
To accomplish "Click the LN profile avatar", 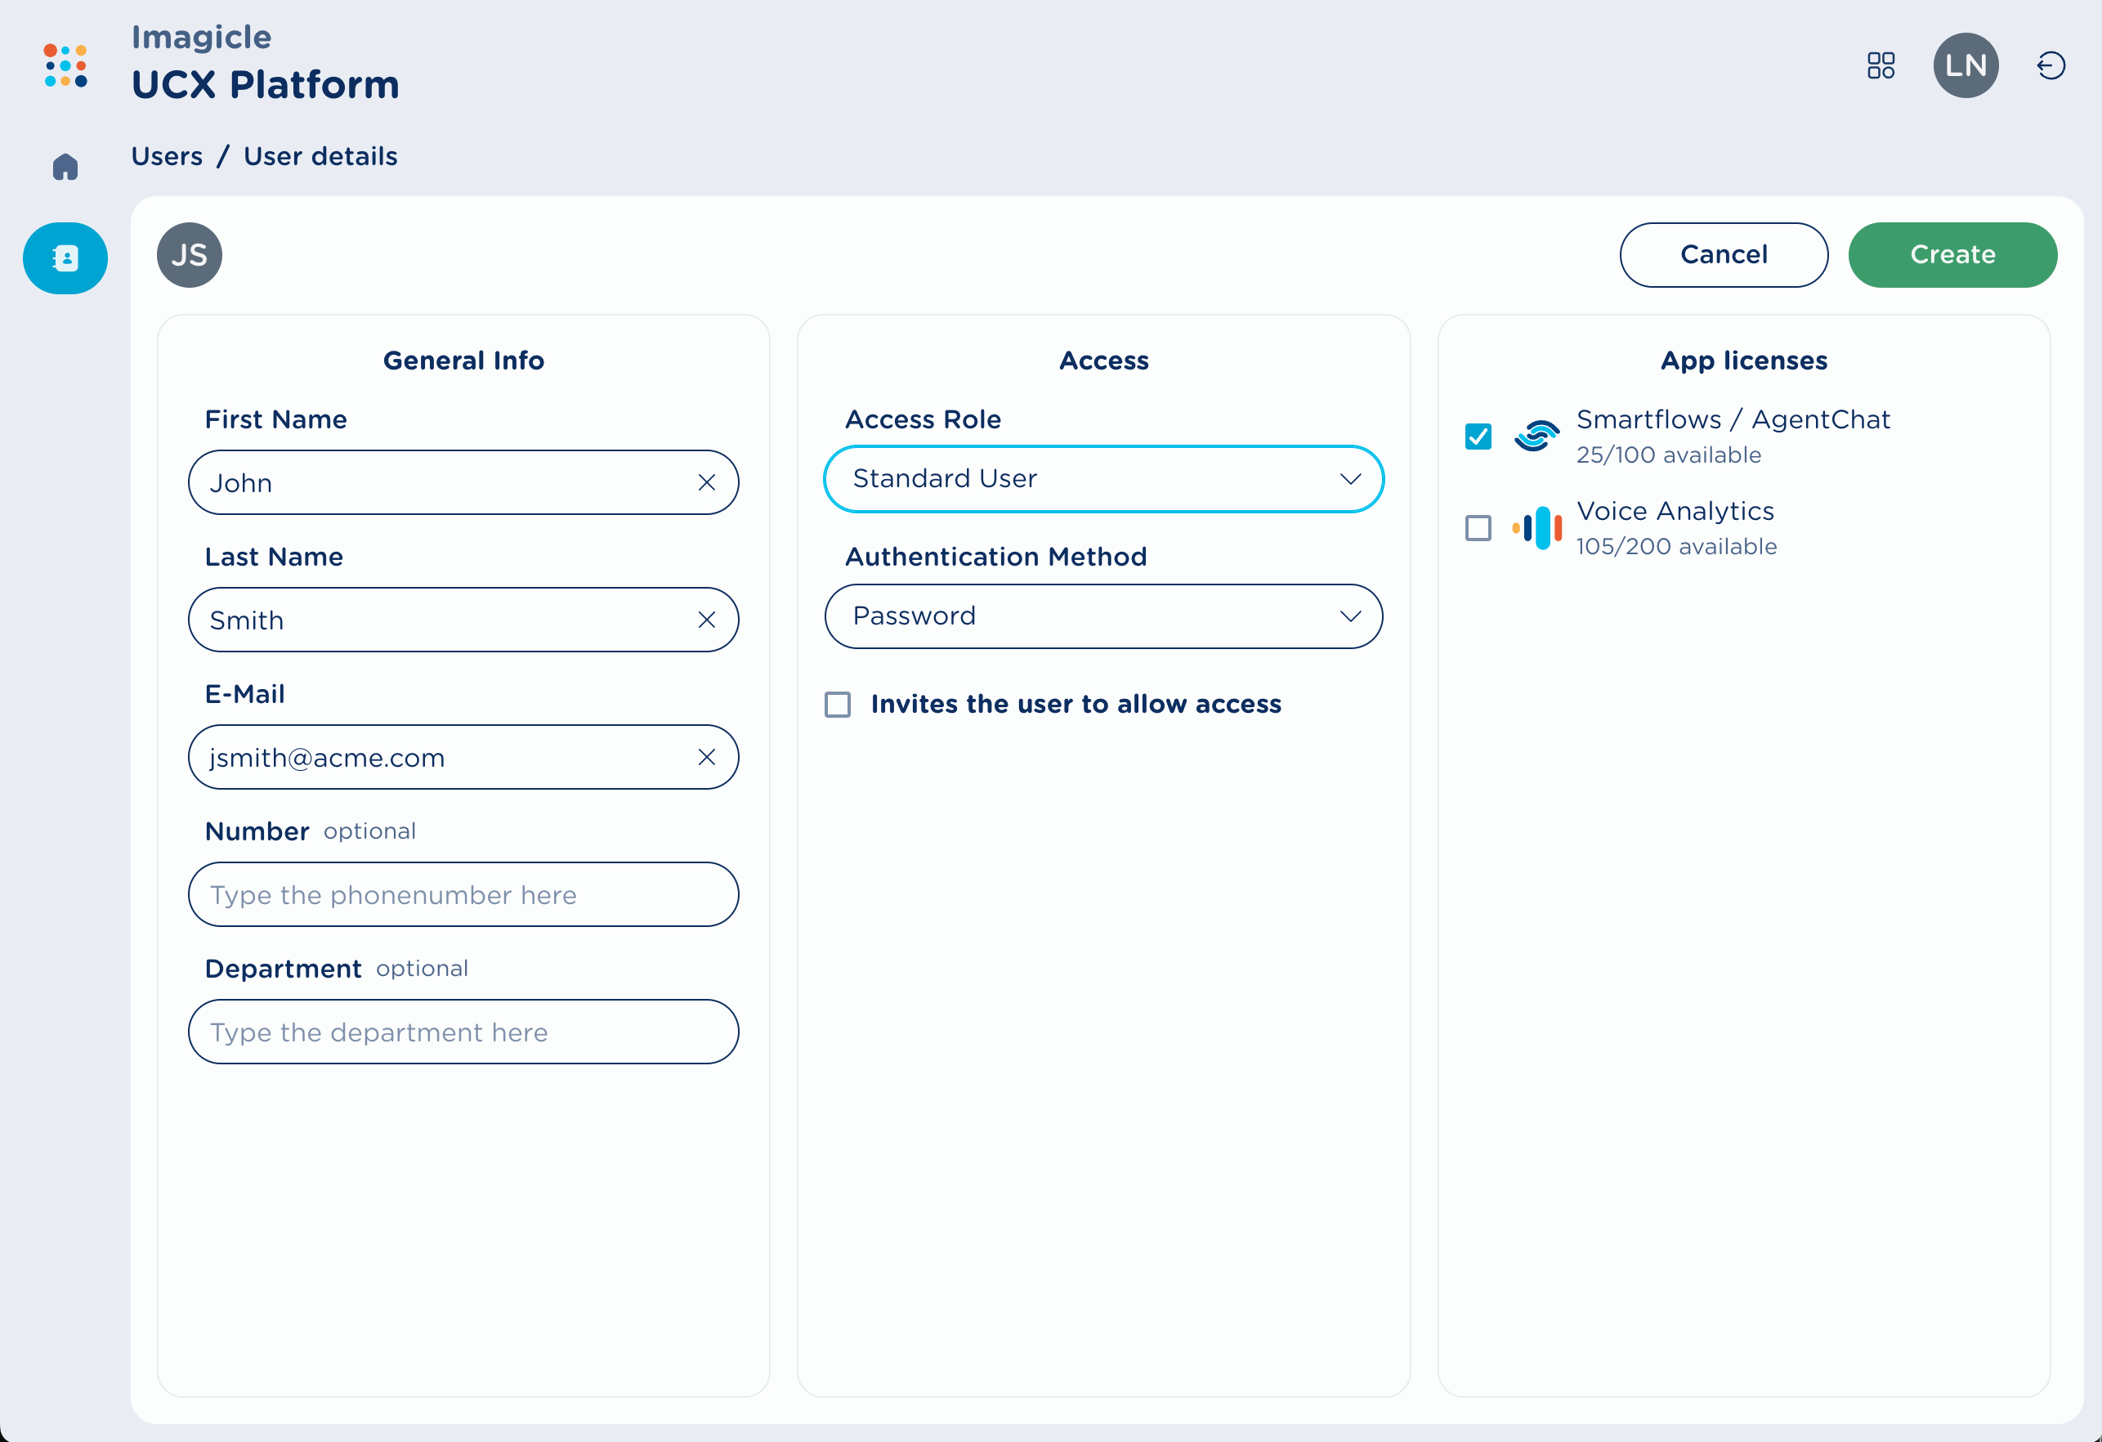I will tap(1965, 65).
